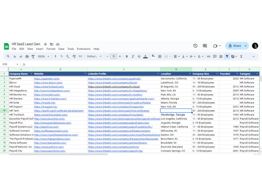
Task: Open the Company Name column filter
Action: tap(31, 74)
